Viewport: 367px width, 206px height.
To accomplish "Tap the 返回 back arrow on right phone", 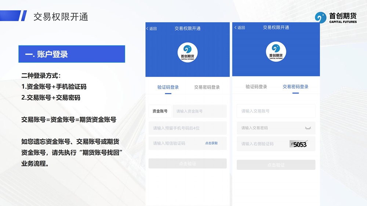I will (x=239, y=28).
